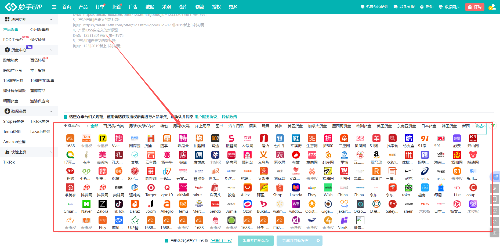The width and height of the screenshot is (500, 246).
Task: Collapse platform list with 收起 toggle
Action: [480, 126]
